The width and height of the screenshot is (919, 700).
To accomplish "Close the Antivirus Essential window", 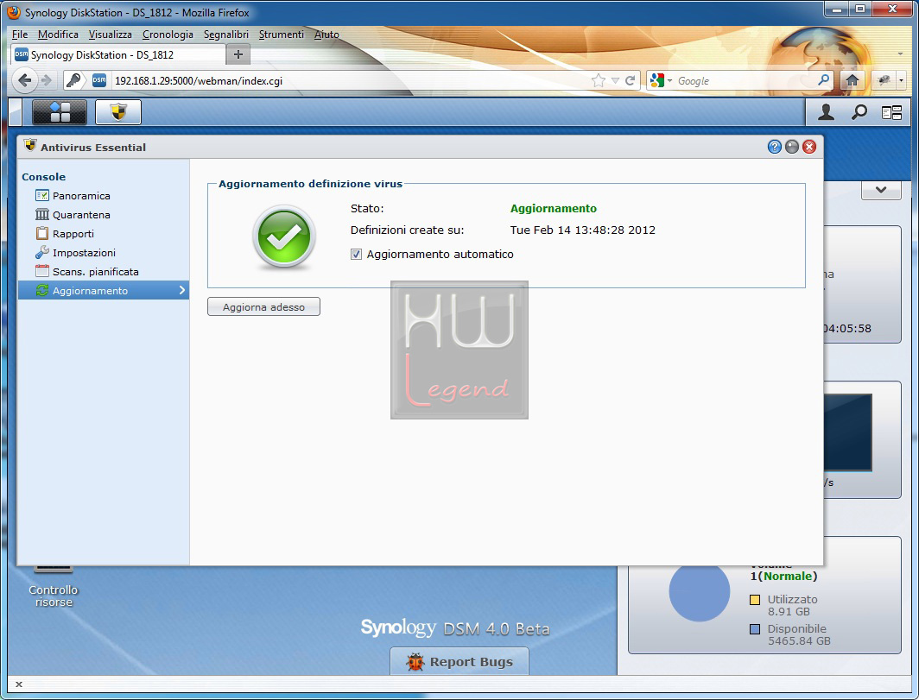I will pyautogui.click(x=809, y=147).
